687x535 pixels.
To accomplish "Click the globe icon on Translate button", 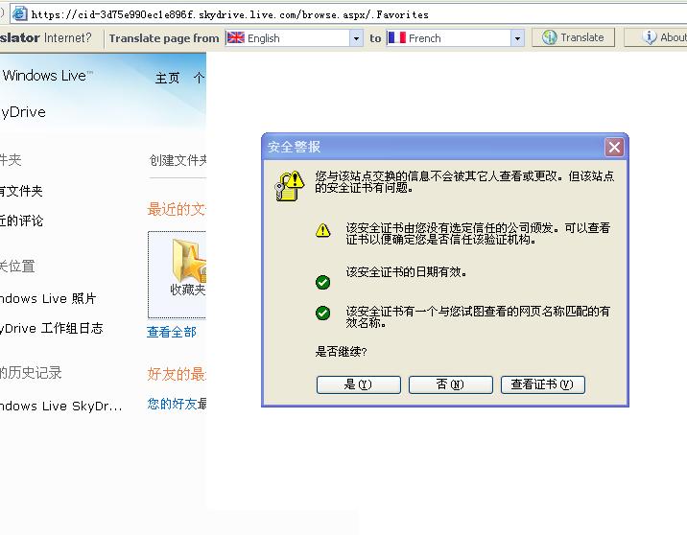I will [x=550, y=37].
